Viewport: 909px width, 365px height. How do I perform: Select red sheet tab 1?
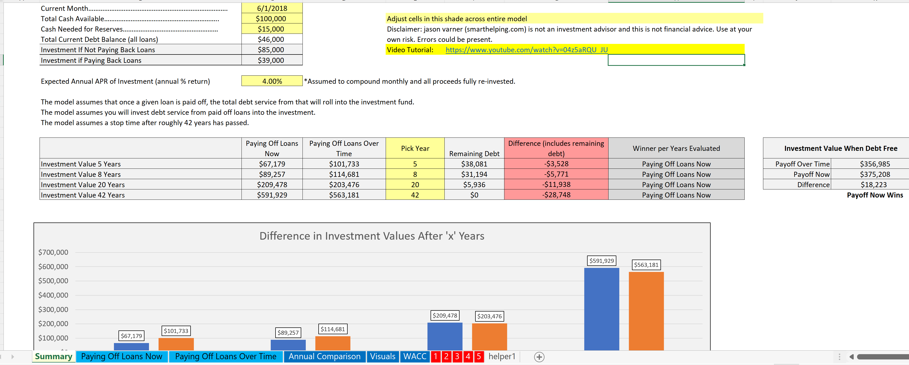pyautogui.click(x=435, y=356)
